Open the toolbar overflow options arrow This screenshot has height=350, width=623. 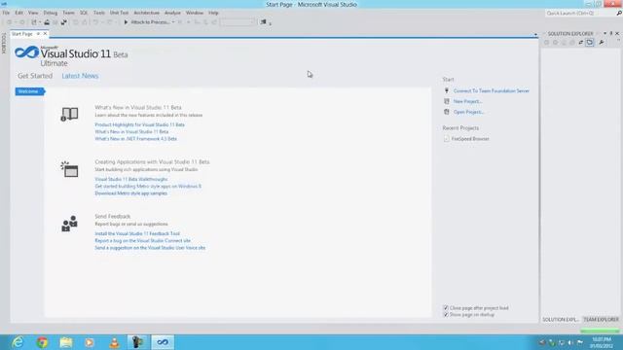[x=271, y=23]
